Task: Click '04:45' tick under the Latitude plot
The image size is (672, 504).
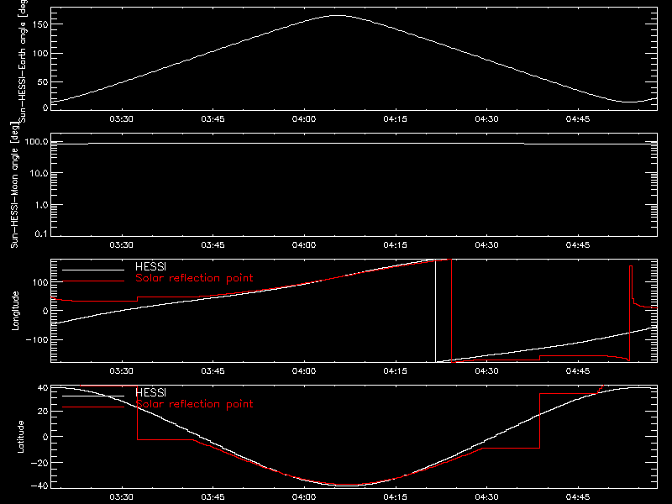Action: 578,497
